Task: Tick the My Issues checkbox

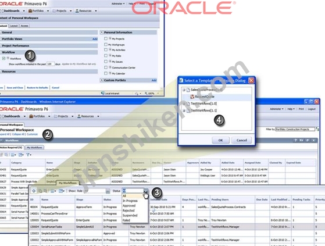Action: coord(106,62)
